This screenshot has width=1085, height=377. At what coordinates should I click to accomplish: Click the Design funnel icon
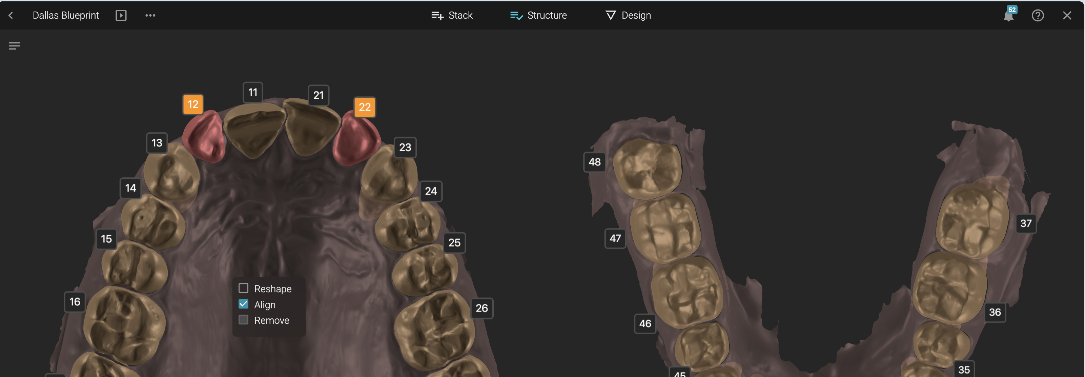pyautogui.click(x=610, y=16)
